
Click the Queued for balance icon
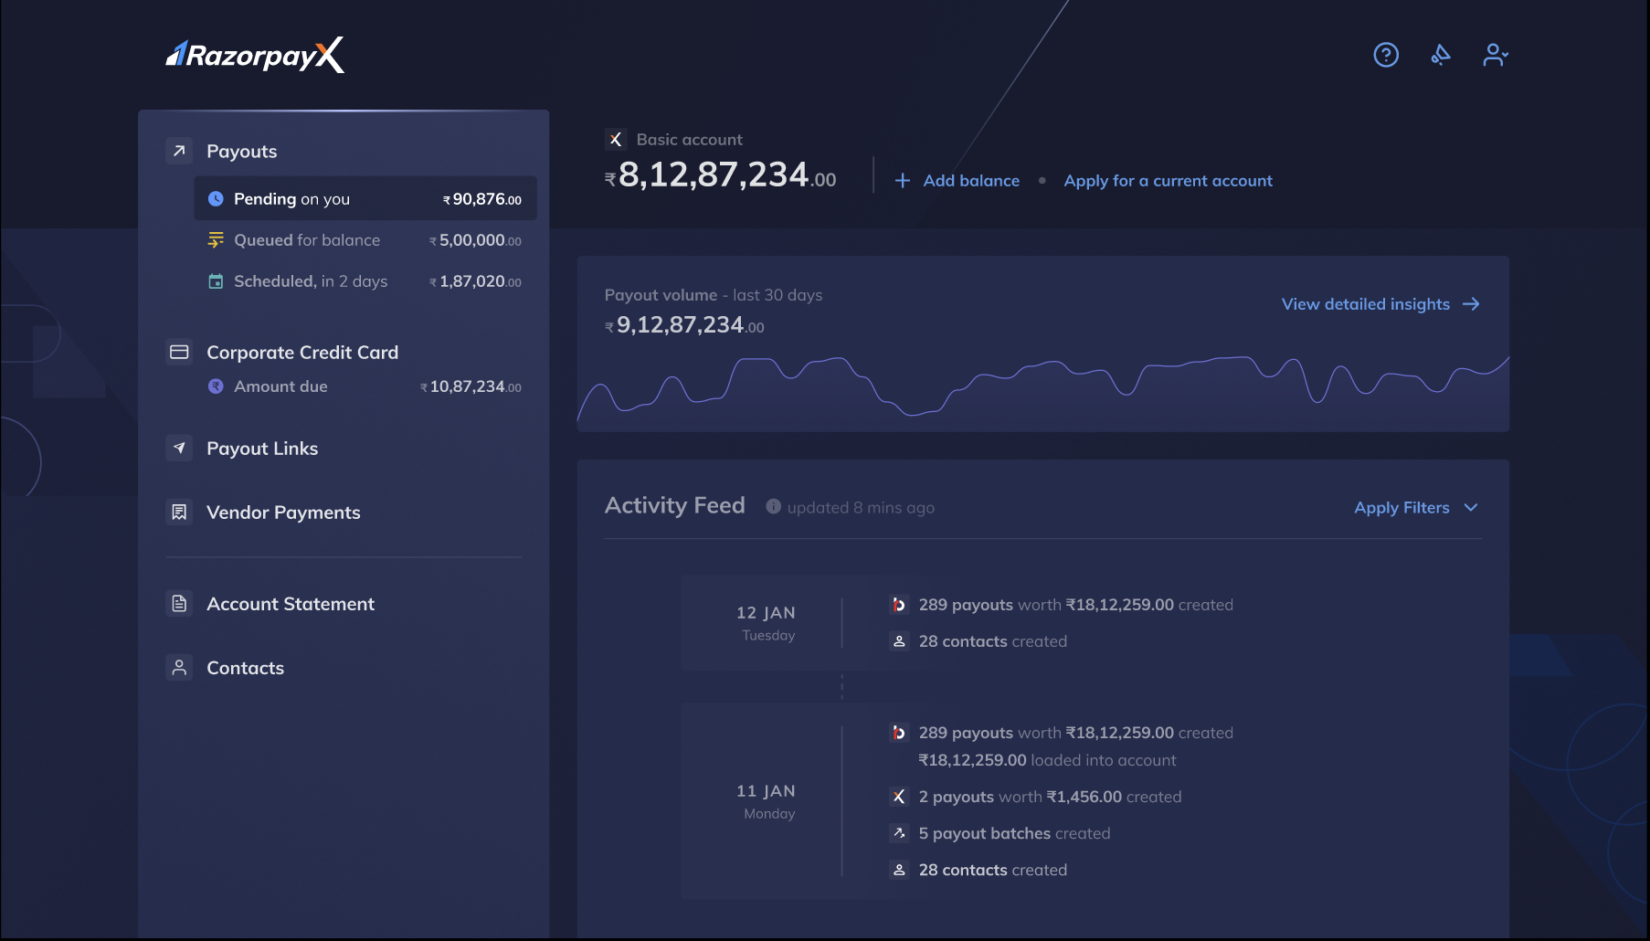click(x=216, y=239)
